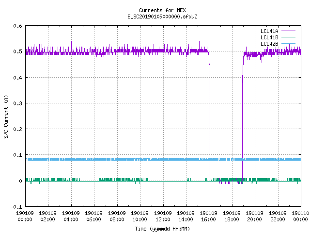Screen dimensions: 310x233
Task: Pick the purple LCL41A legend line sample
Action: pyautogui.click(x=288, y=31)
